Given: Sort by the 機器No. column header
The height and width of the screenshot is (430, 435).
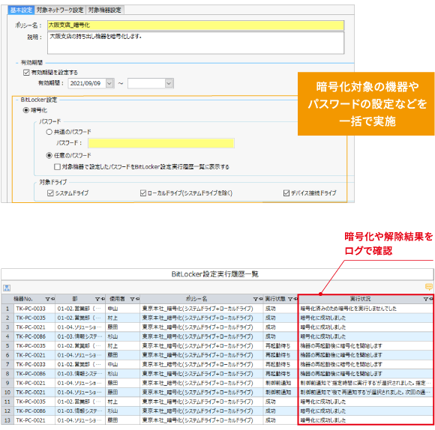Looking at the screenshot, I should (x=23, y=299).
